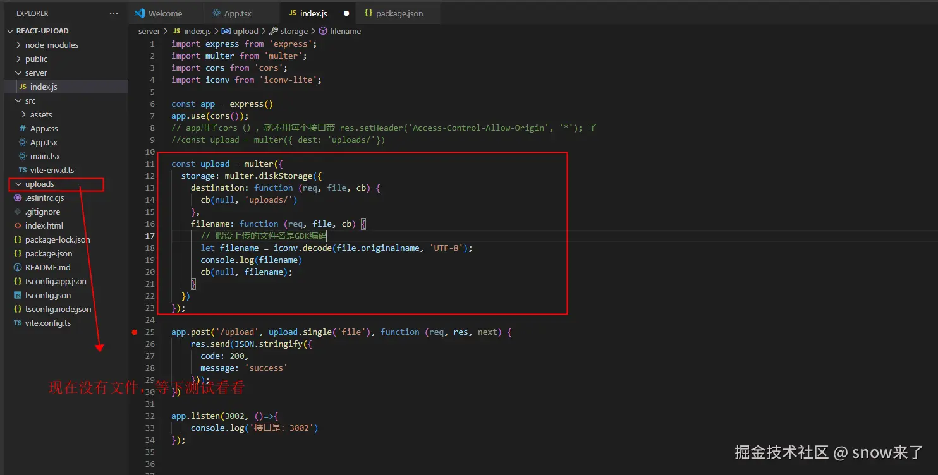Viewport: 938px width, 475px height.
Task: Click JS icon in breadcrumb index.js
Action: (177, 31)
